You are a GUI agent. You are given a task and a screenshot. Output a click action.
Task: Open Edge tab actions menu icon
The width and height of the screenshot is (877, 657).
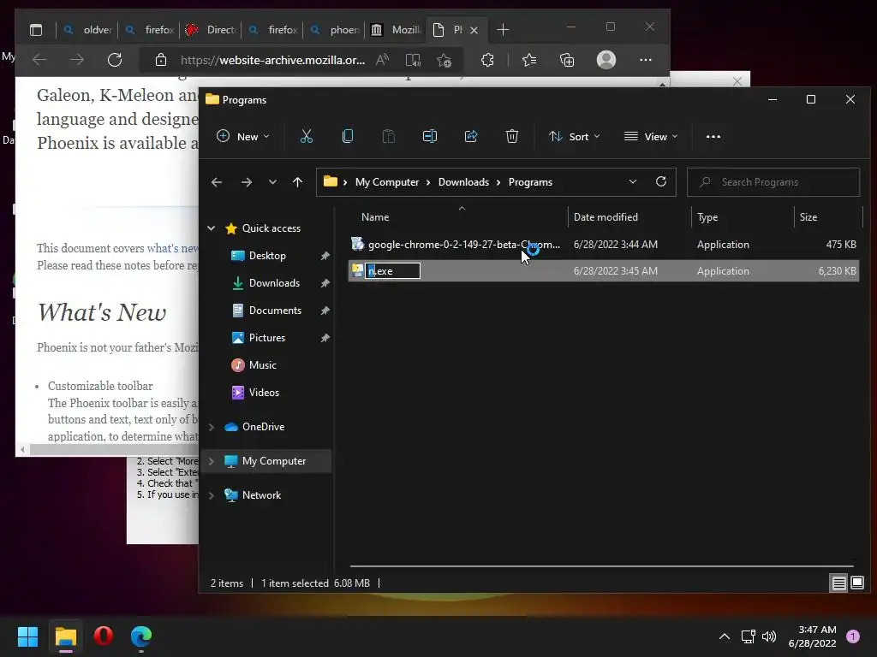pos(36,30)
